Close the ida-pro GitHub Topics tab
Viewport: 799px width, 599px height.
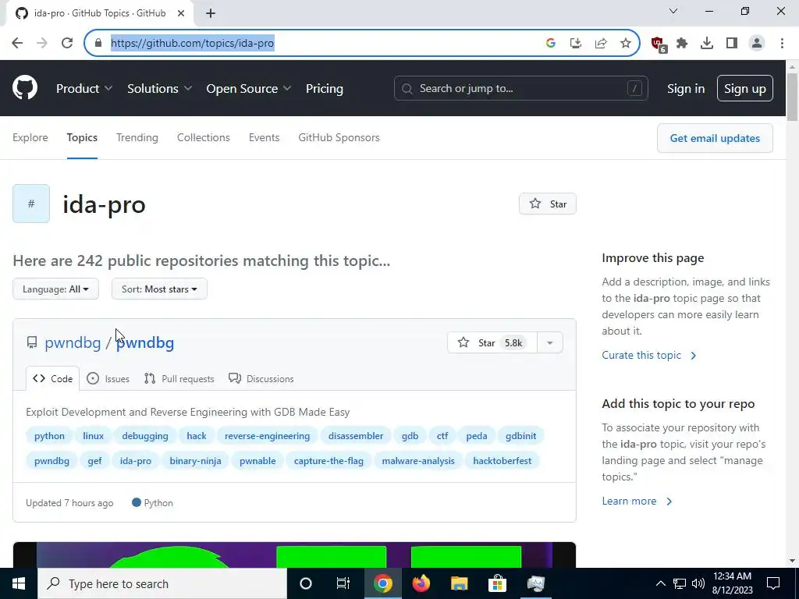(181, 13)
